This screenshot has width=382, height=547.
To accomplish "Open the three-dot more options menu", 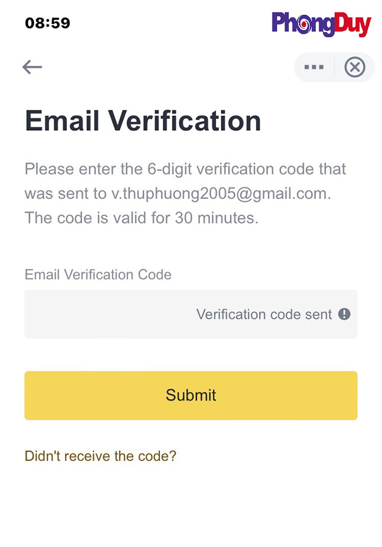I will tap(314, 67).
